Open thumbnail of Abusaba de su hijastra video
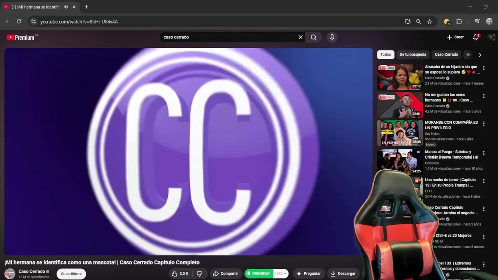The height and width of the screenshot is (280, 498). pyautogui.click(x=400, y=77)
